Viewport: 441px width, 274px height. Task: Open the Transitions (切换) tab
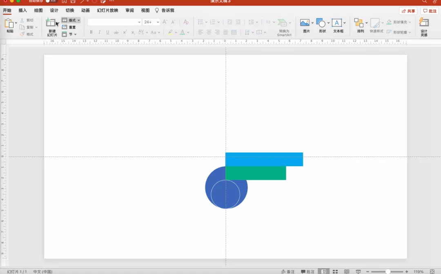click(x=70, y=10)
